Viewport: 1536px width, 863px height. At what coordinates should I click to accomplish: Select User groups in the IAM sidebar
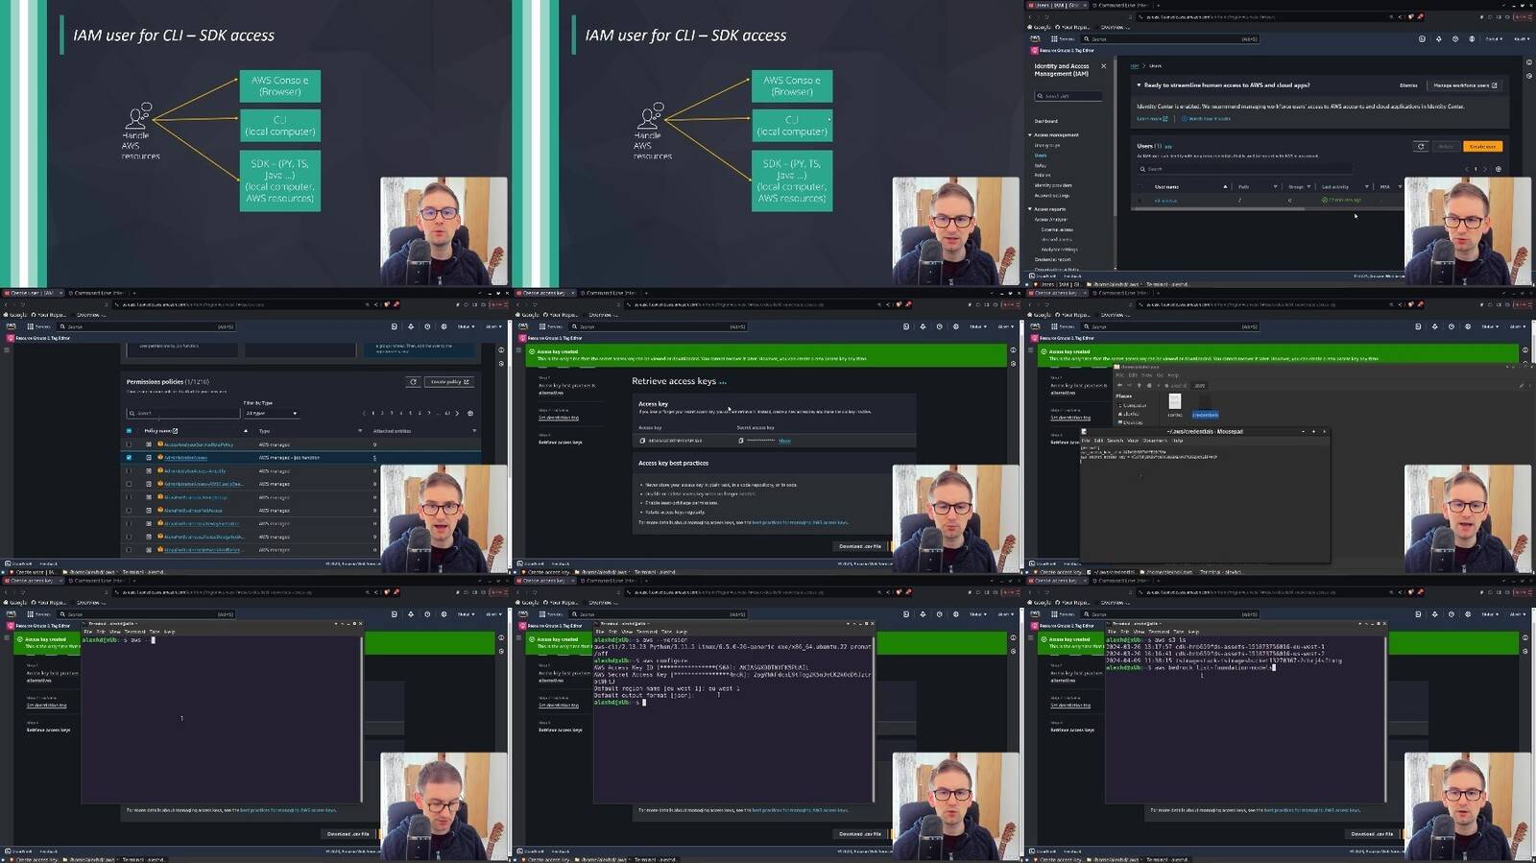tap(1047, 145)
